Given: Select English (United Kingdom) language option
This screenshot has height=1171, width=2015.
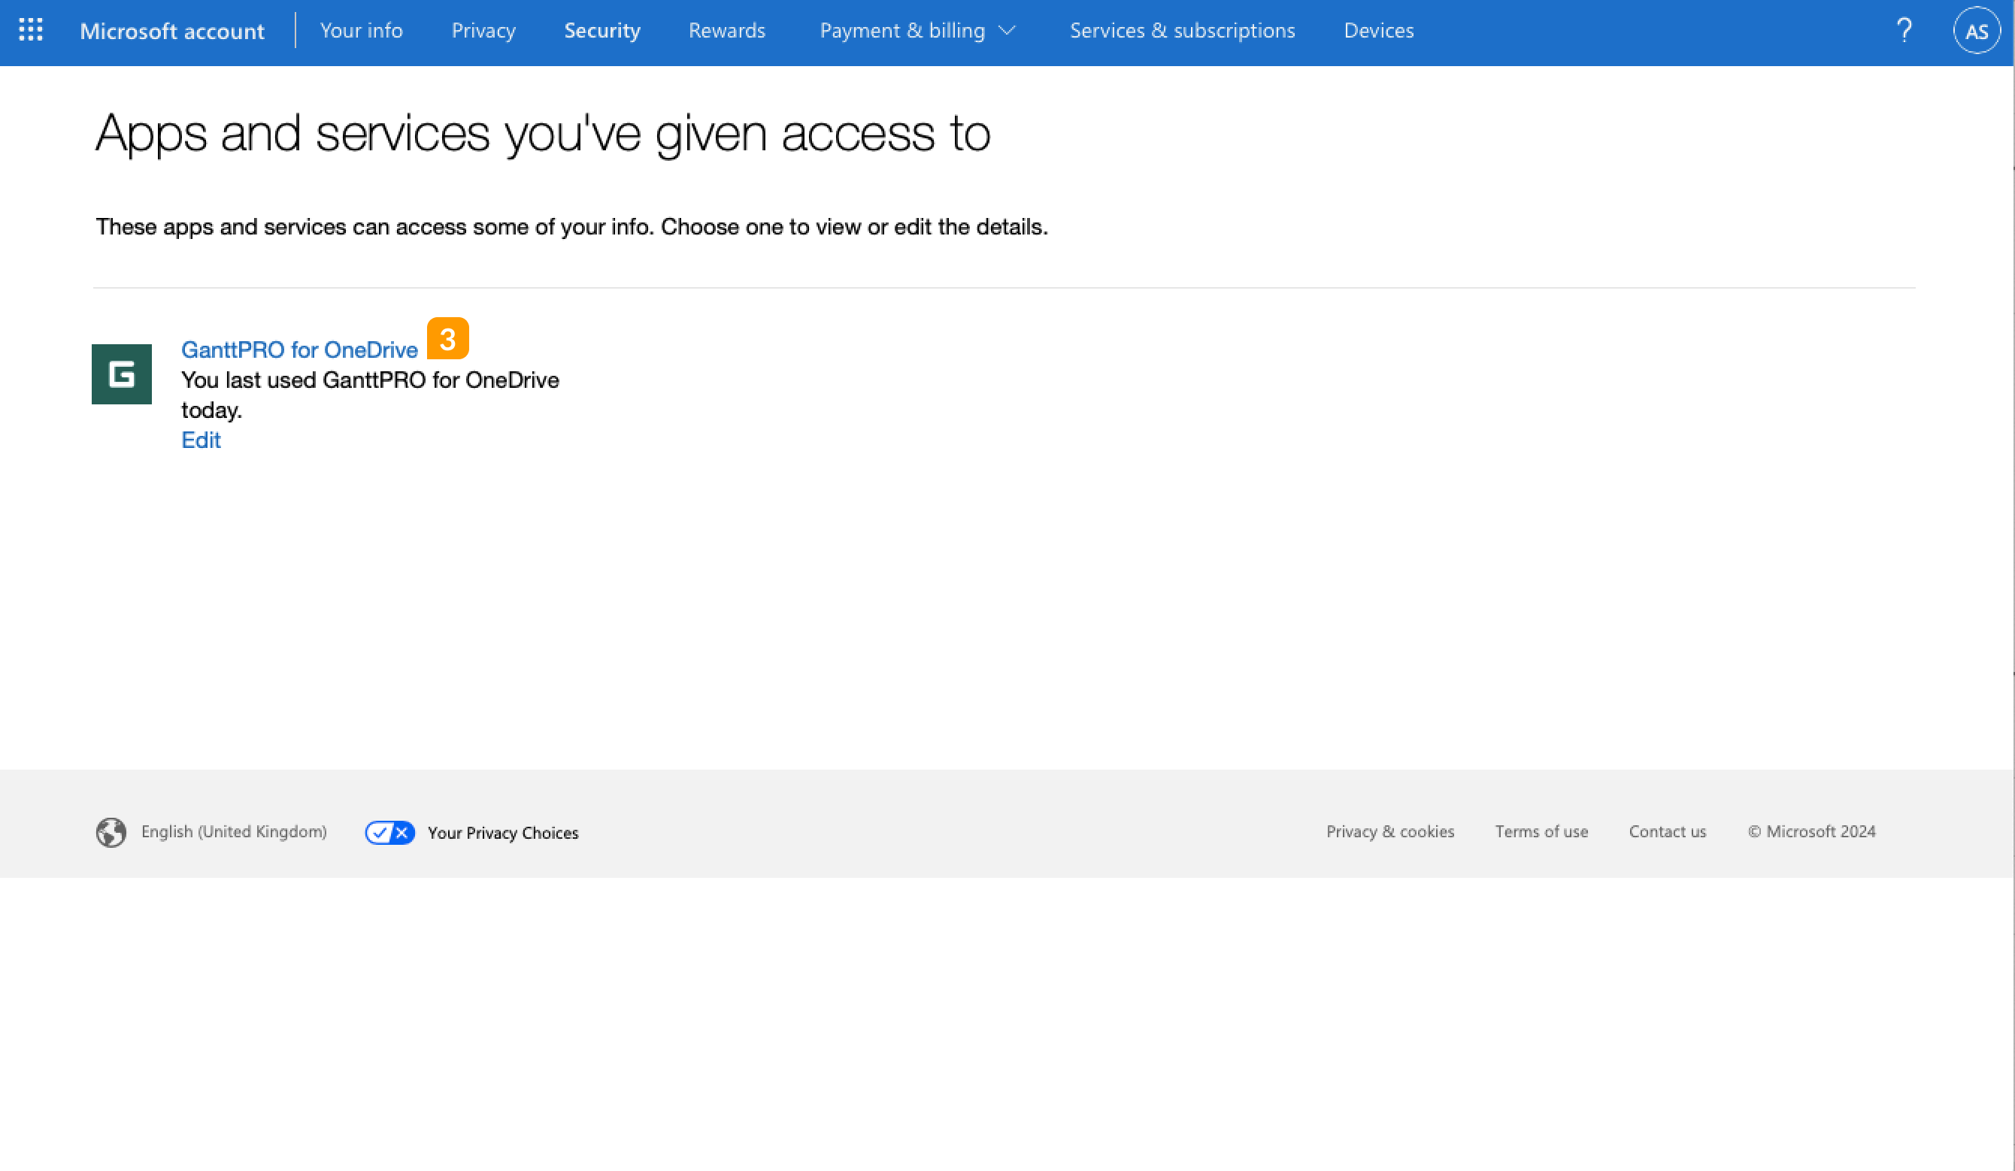Looking at the screenshot, I should pyautogui.click(x=235, y=832).
